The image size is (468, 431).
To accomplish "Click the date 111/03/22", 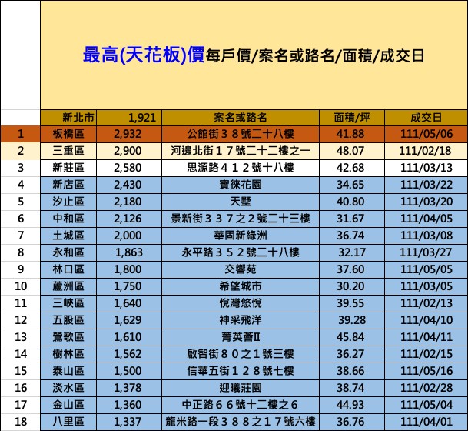I will click(426, 185).
